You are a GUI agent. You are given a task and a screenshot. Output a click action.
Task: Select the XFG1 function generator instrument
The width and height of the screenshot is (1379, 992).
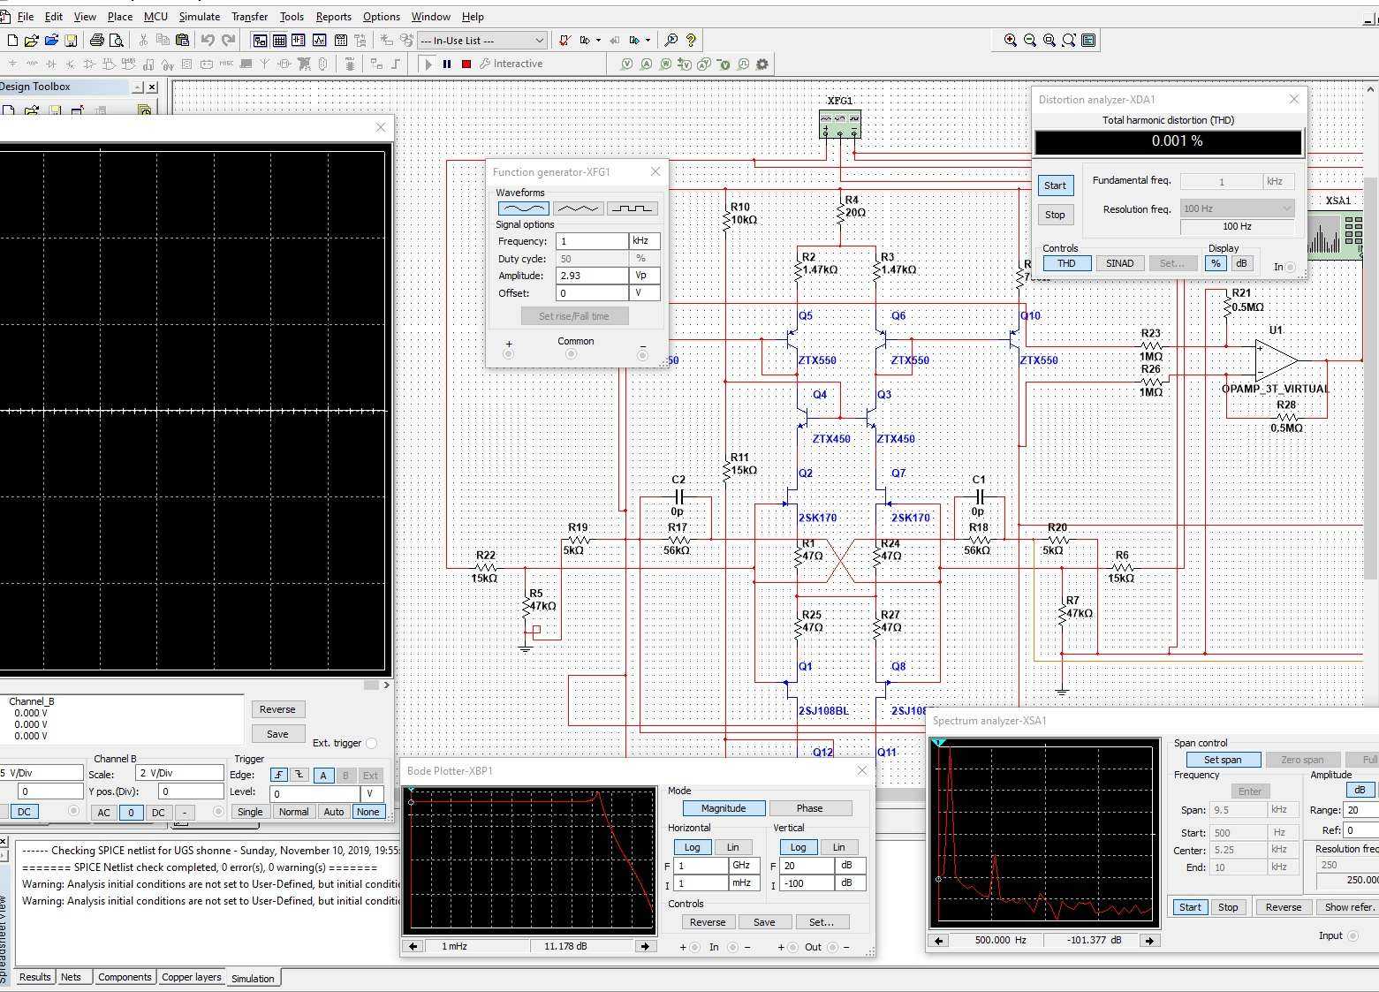tap(840, 125)
